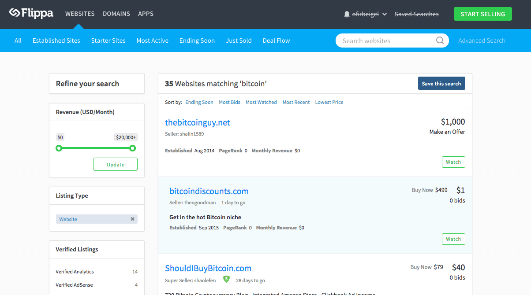This screenshot has width=531, height=295.
Task: Click the $1,000 price on thebitcoinguy.net
Action: click(x=453, y=122)
